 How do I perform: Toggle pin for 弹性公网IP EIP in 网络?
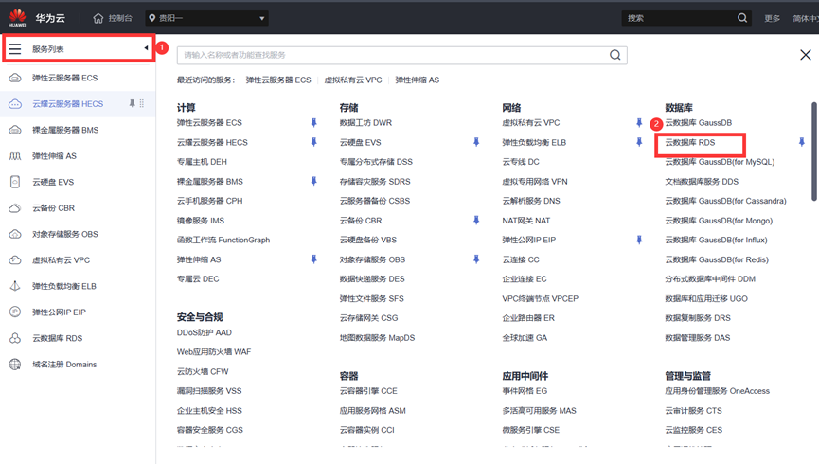click(x=639, y=240)
